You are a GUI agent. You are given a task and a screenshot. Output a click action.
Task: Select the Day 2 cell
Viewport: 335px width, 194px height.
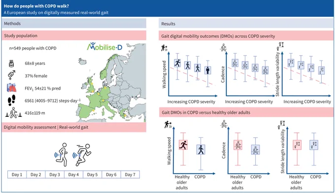[x=35, y=175]
